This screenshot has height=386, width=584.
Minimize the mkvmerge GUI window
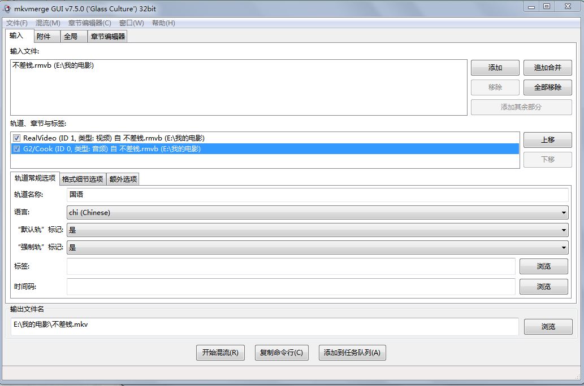[531, 6]
